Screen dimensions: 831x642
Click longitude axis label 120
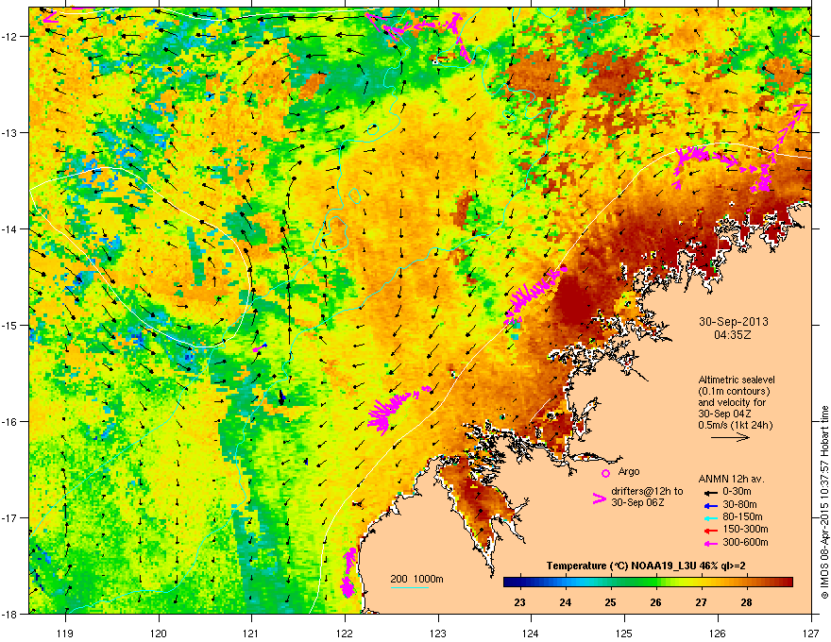159,633
